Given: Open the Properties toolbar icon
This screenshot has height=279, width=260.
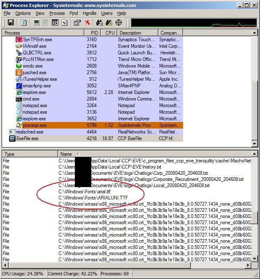Looking at the screenshot, I should coord(77,23).
